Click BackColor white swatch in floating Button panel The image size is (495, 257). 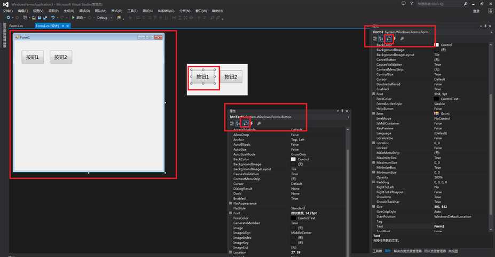tap(293, 159)
